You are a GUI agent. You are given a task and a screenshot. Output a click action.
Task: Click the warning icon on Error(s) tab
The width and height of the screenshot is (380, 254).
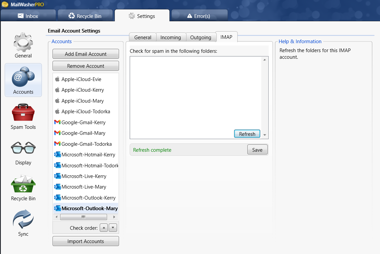tap(190, 16)
